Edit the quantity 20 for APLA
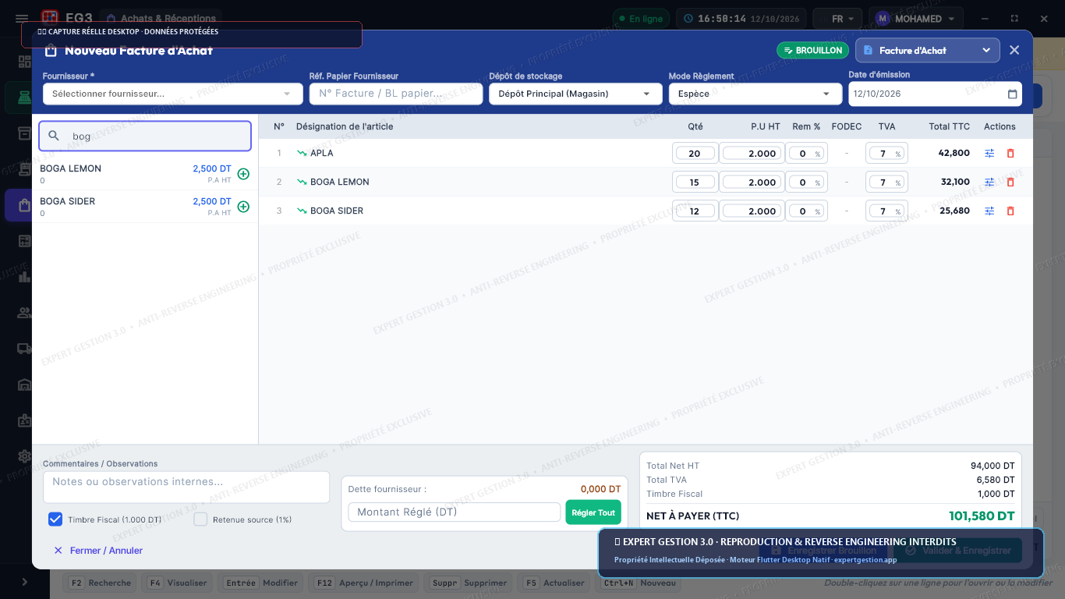 695,154
